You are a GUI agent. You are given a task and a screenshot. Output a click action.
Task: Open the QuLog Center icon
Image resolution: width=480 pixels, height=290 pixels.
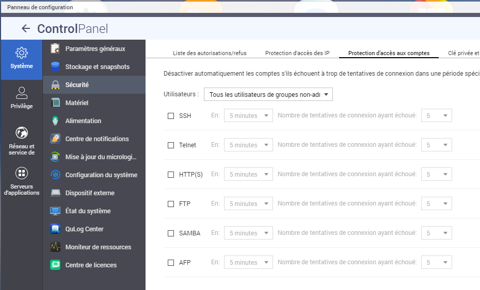click(x=56, y=229)
